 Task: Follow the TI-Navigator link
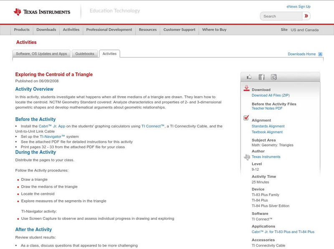click(52, 137)
